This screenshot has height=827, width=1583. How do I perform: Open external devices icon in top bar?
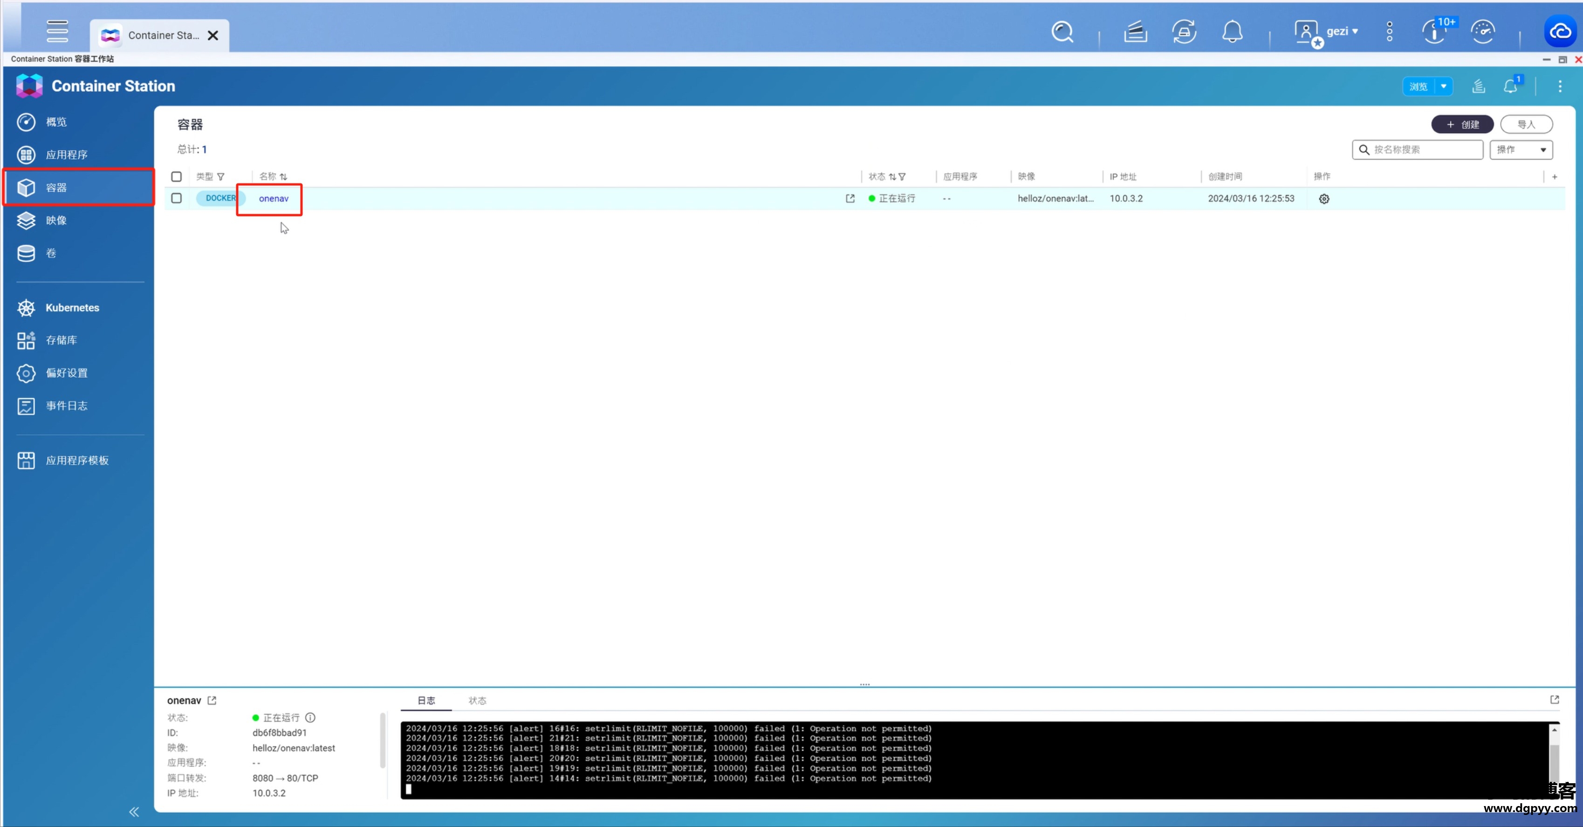(x=1184, y=31)
